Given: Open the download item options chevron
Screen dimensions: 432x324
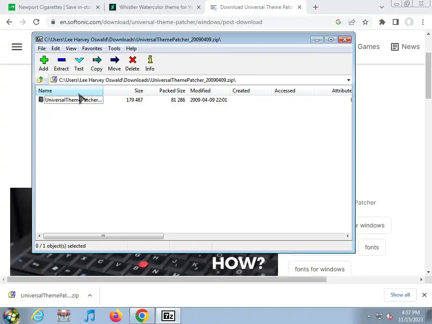Looking at the screenshot, I should [90, 295].
